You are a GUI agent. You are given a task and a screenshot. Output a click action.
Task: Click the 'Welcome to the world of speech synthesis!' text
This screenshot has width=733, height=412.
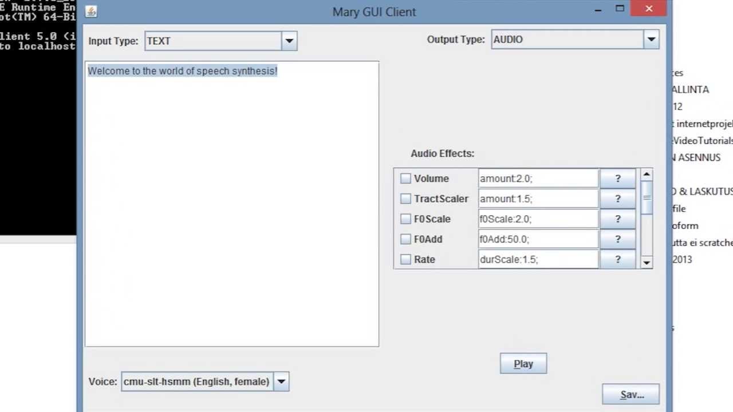[182, 71]
